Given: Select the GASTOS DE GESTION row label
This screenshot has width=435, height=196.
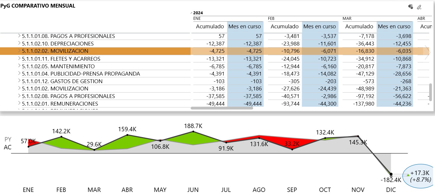Looking at the screenshot, I should point(62,81).
